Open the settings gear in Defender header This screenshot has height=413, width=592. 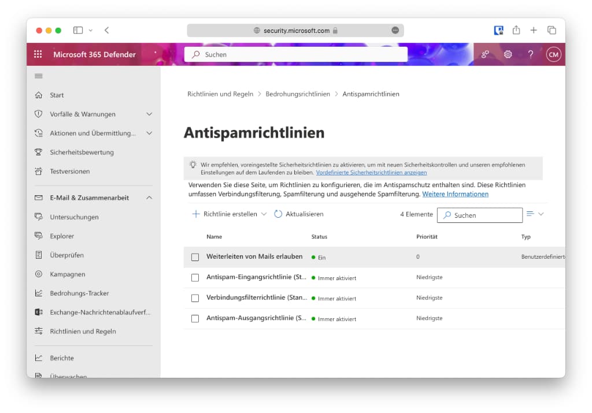coord(508,54)
